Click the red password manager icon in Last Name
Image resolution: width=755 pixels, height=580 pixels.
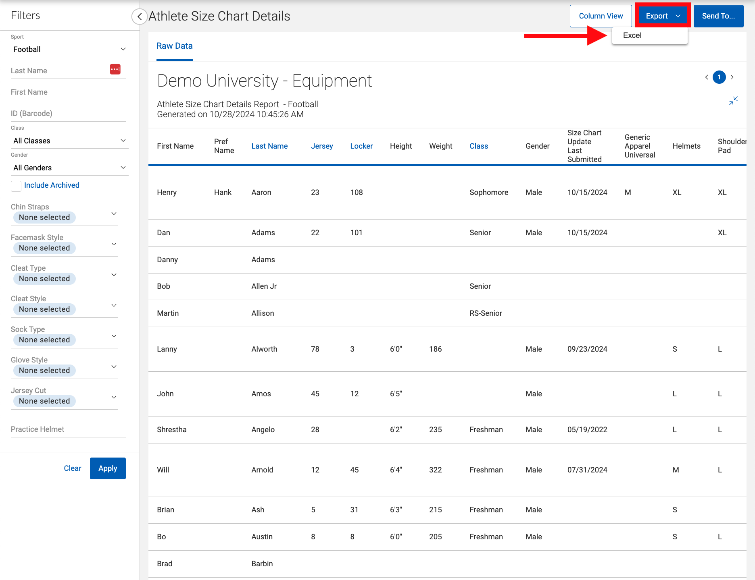(115, 69)
